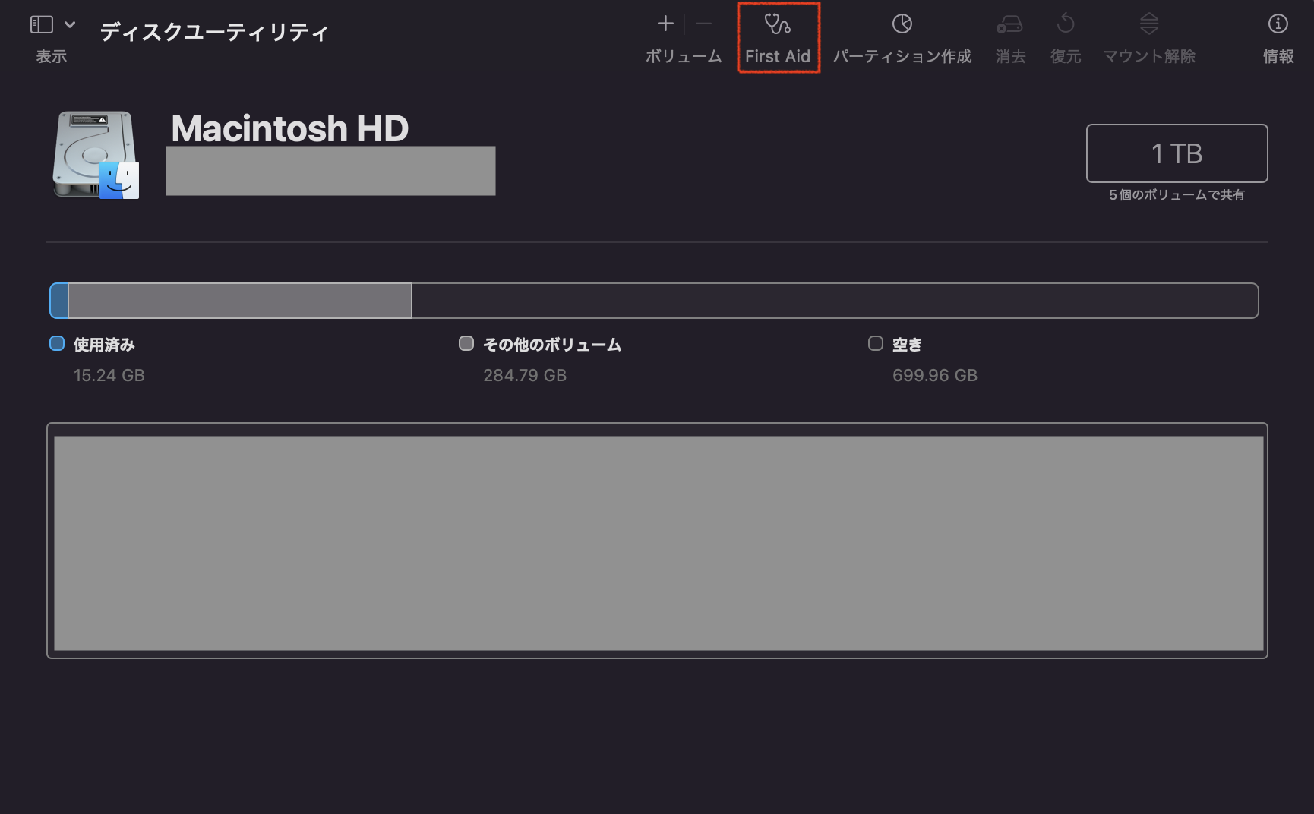Click the ディスクユーティリティ window title
Viewport: 1314px width, 814px height.
[x=214, y=32]
